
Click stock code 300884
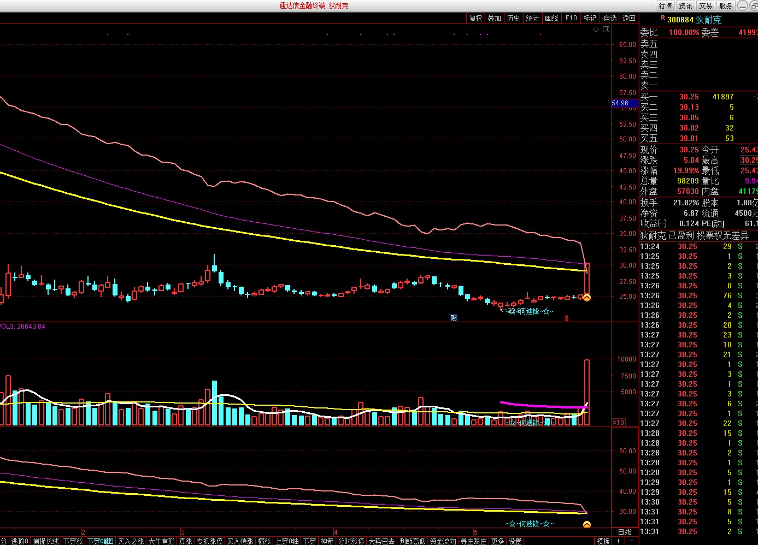point(680,20)
